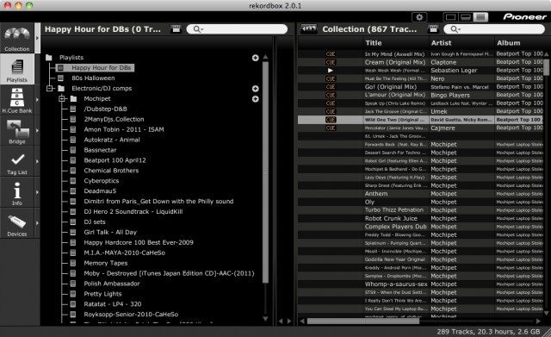
Task: Collapse the Mochipet folder tree node
Action: 62,98
